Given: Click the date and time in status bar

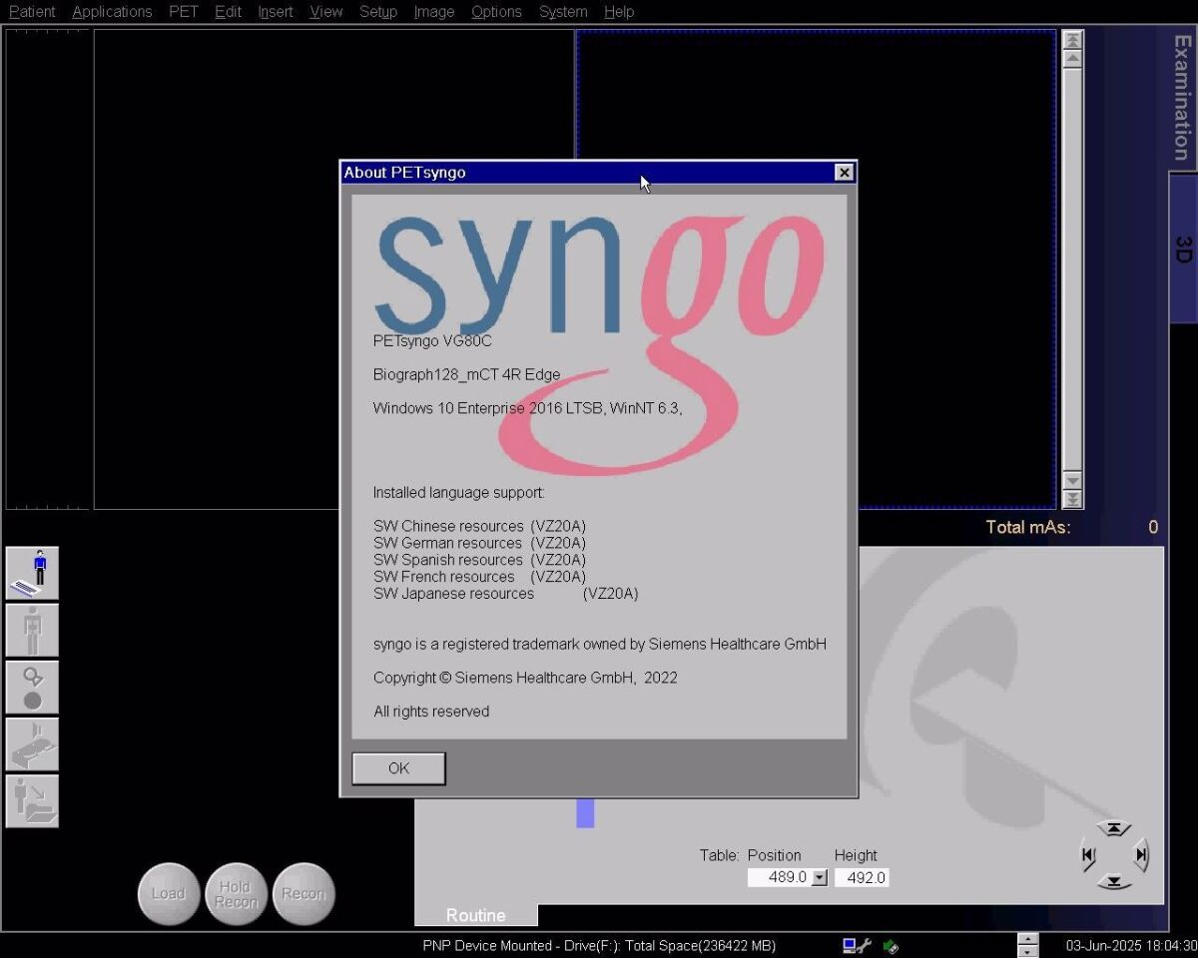Looking at the screenshot, I should pyautogui.click(x=1131, y=945).
